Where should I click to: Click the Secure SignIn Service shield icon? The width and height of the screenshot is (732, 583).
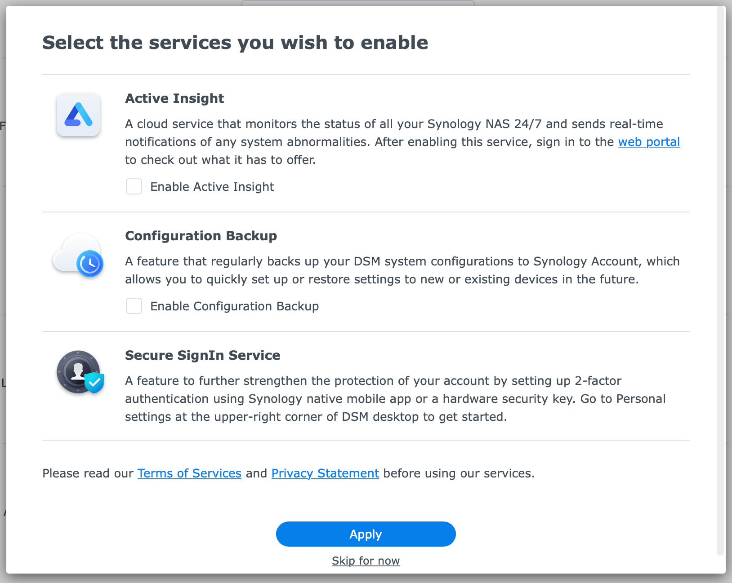pos(80,372)
